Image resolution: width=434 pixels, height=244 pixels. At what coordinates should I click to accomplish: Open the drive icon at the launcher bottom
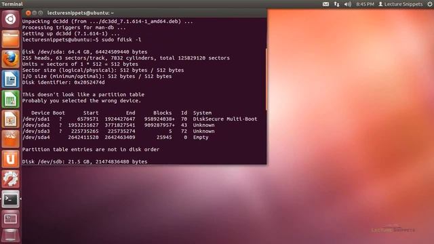tap(11, 236)
